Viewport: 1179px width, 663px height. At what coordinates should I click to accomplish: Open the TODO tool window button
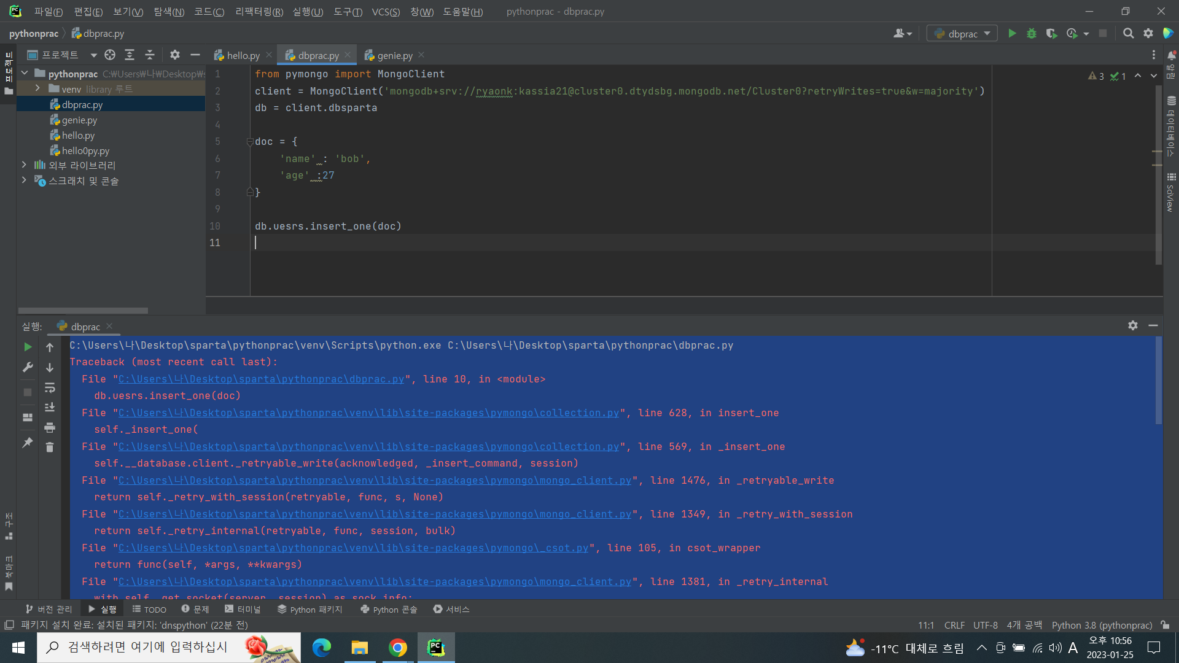(149, 610)
